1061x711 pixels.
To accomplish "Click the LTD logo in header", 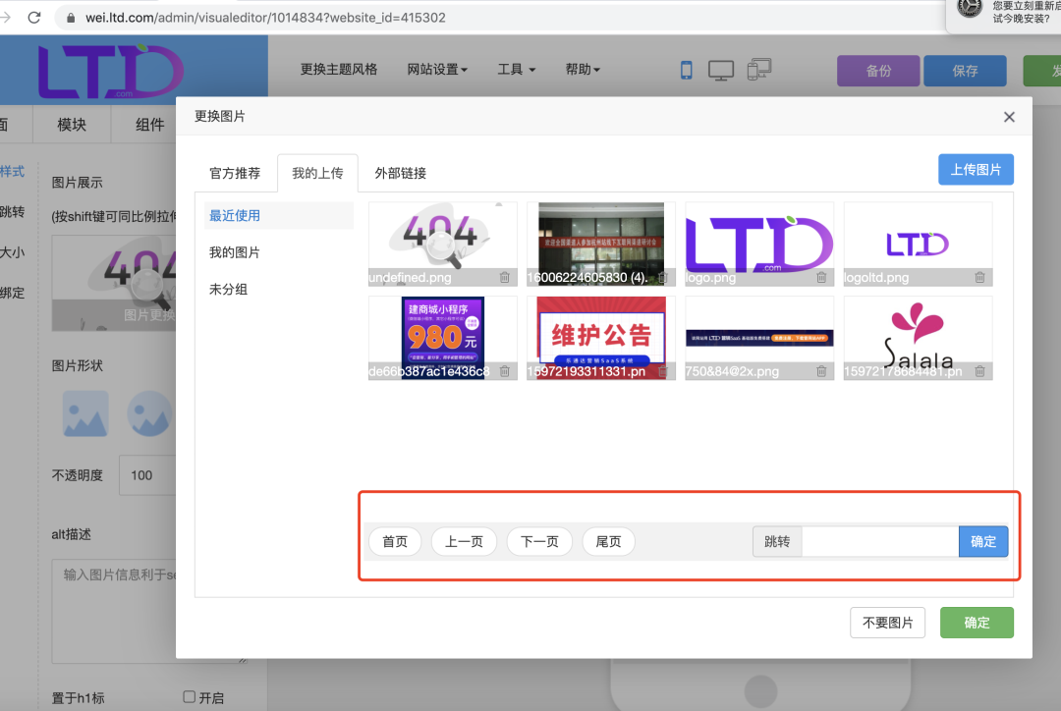I will [x=111, y=71].
